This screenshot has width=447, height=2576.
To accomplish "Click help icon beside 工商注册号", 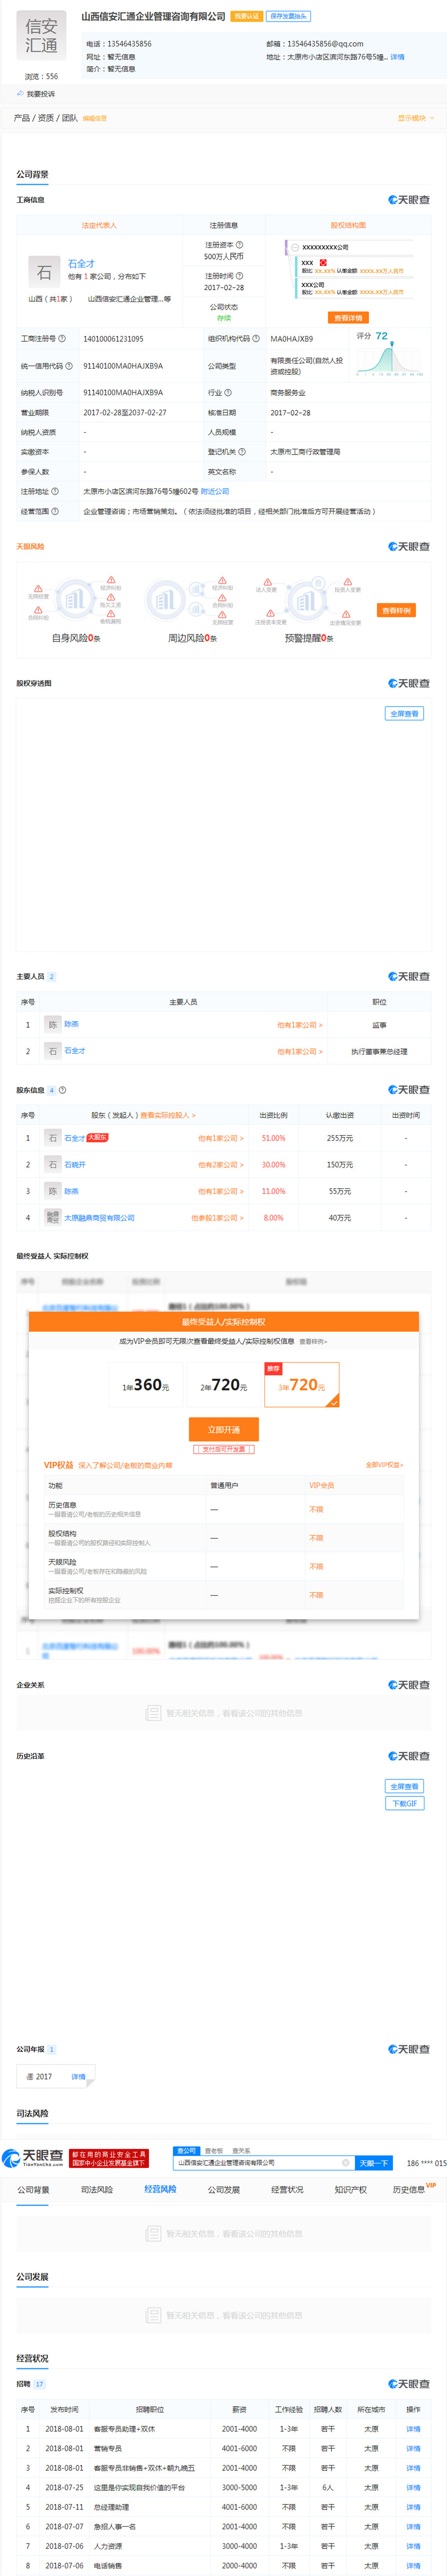I will pos(62,339).
